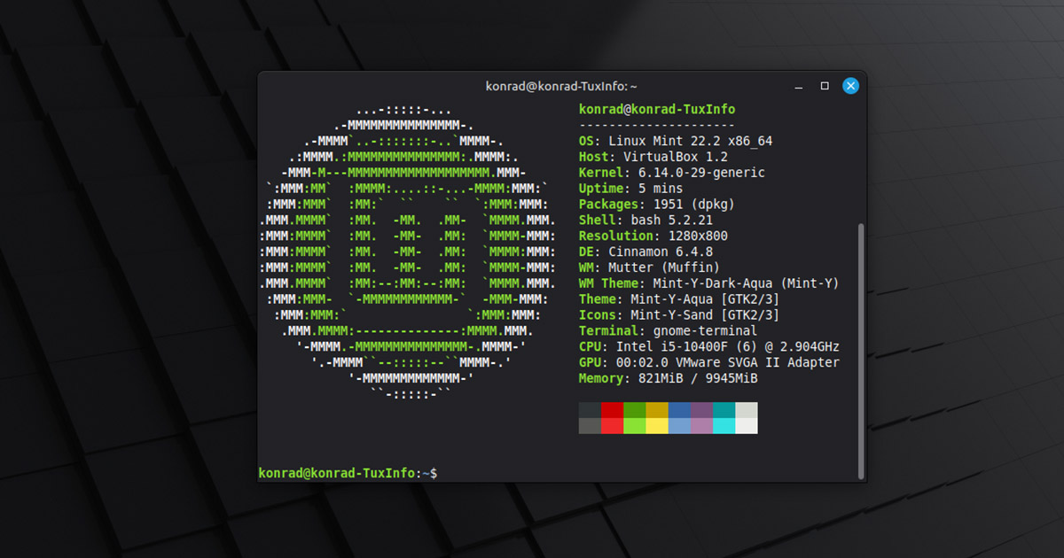Pick the lime green swatch in bottom row
The width and height of the screenshot is (1064, 558).
(x=635, y=426)
